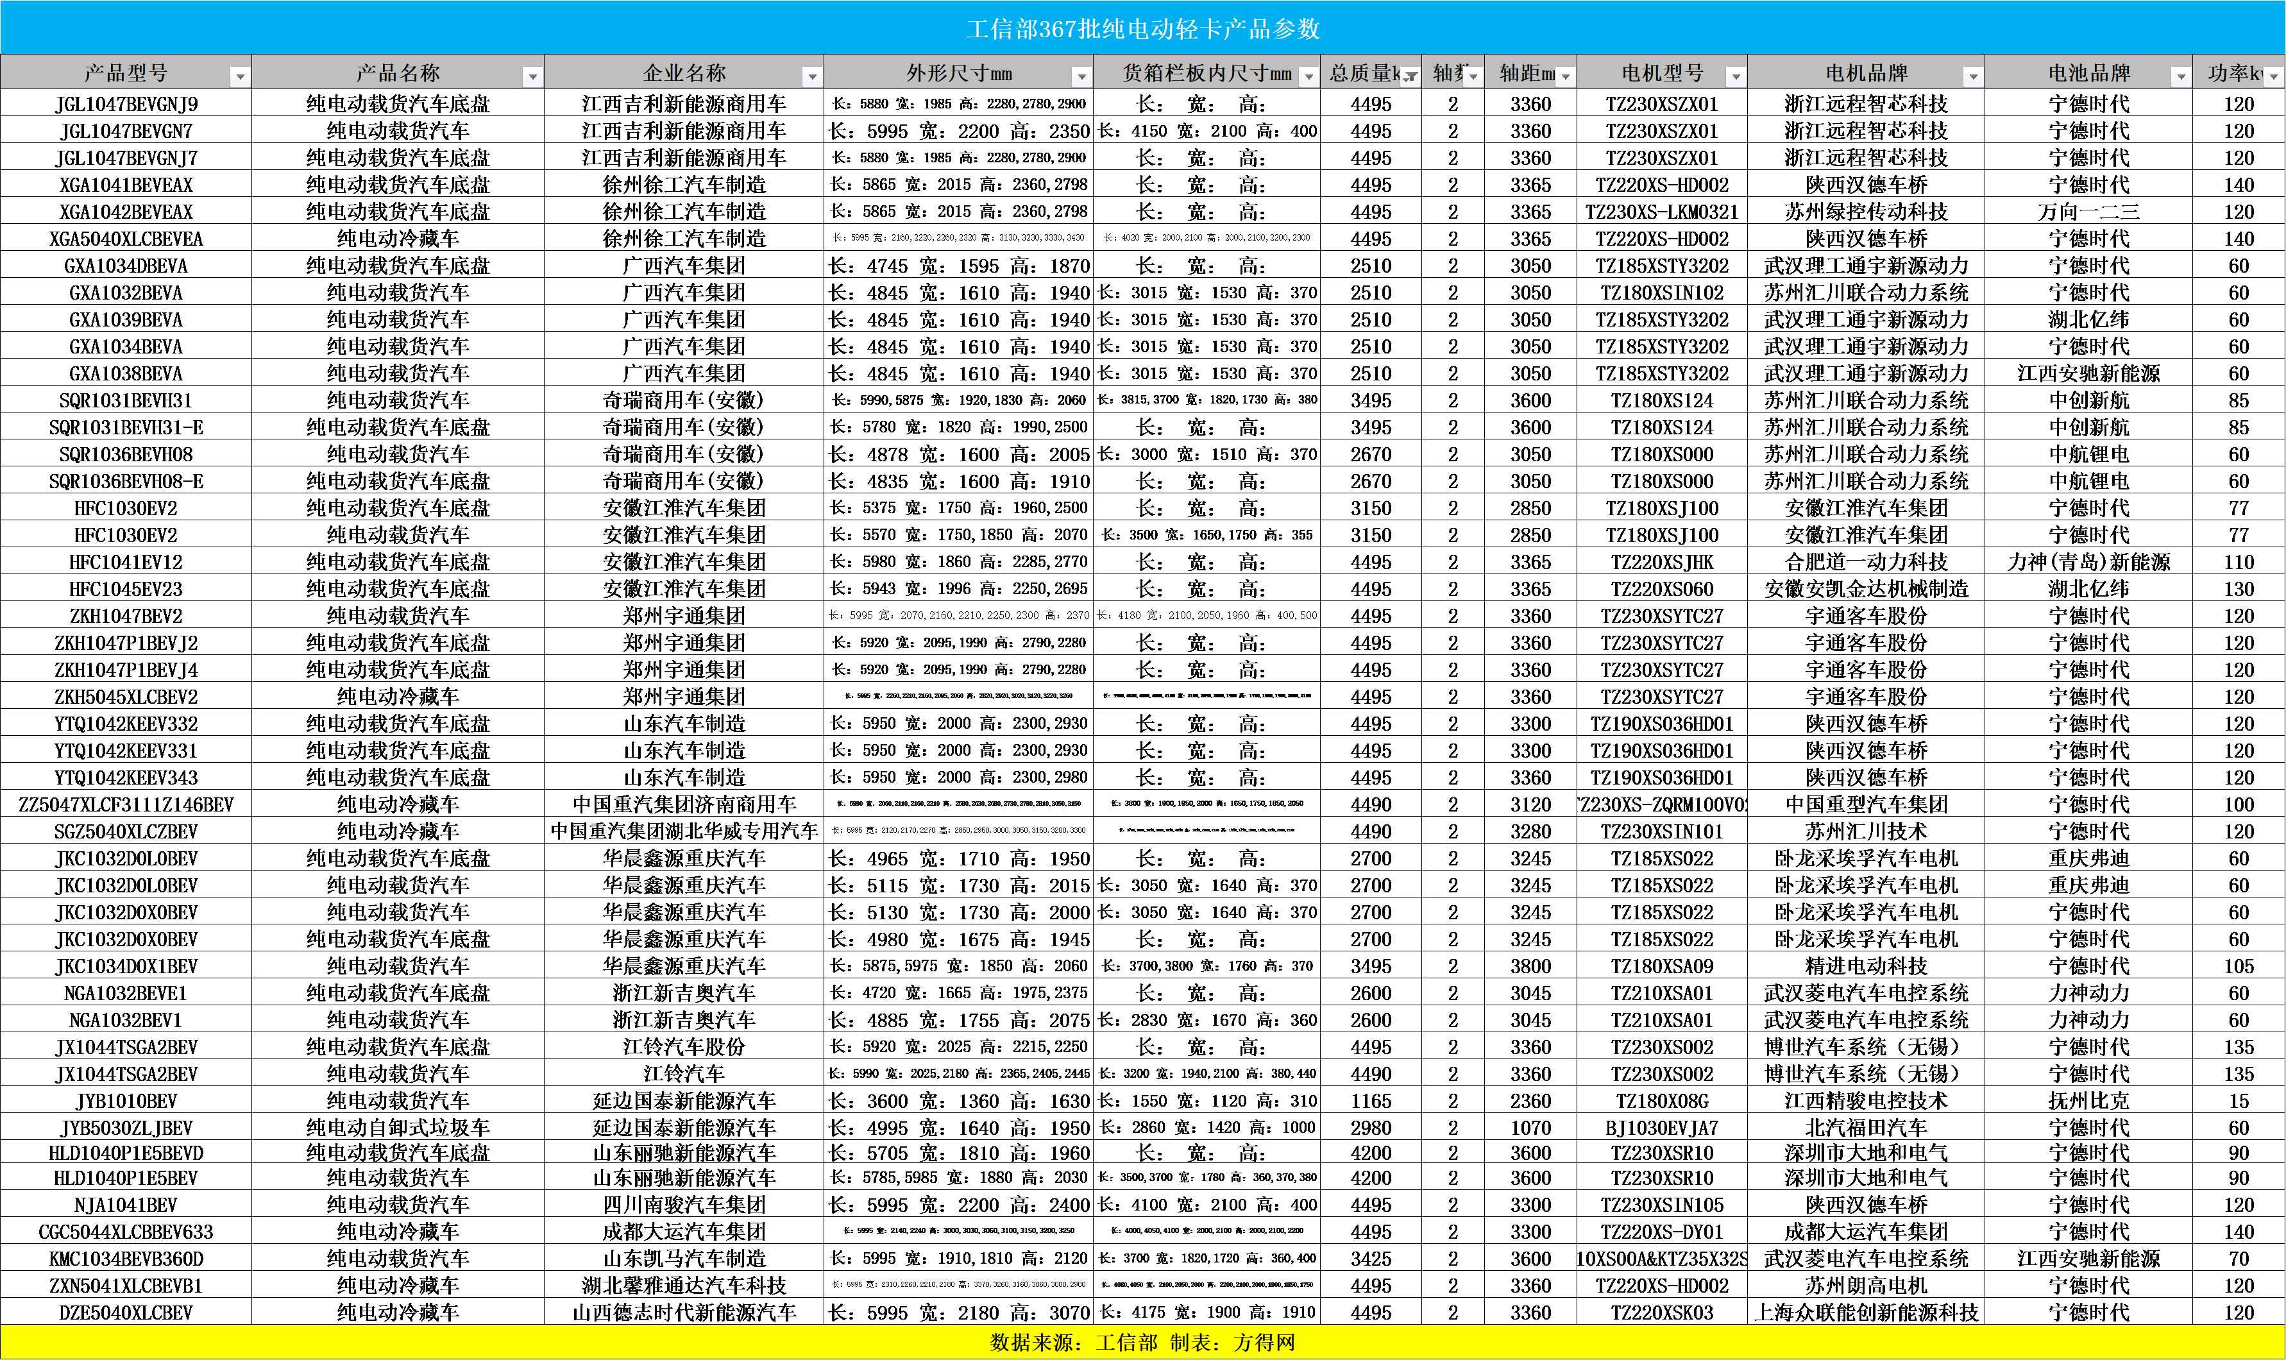The height and width of the screenshot is (1360, 2286).
Task: Select the footer 数据来源:工信部 制表:方得网
Action: point(1142,1343)
